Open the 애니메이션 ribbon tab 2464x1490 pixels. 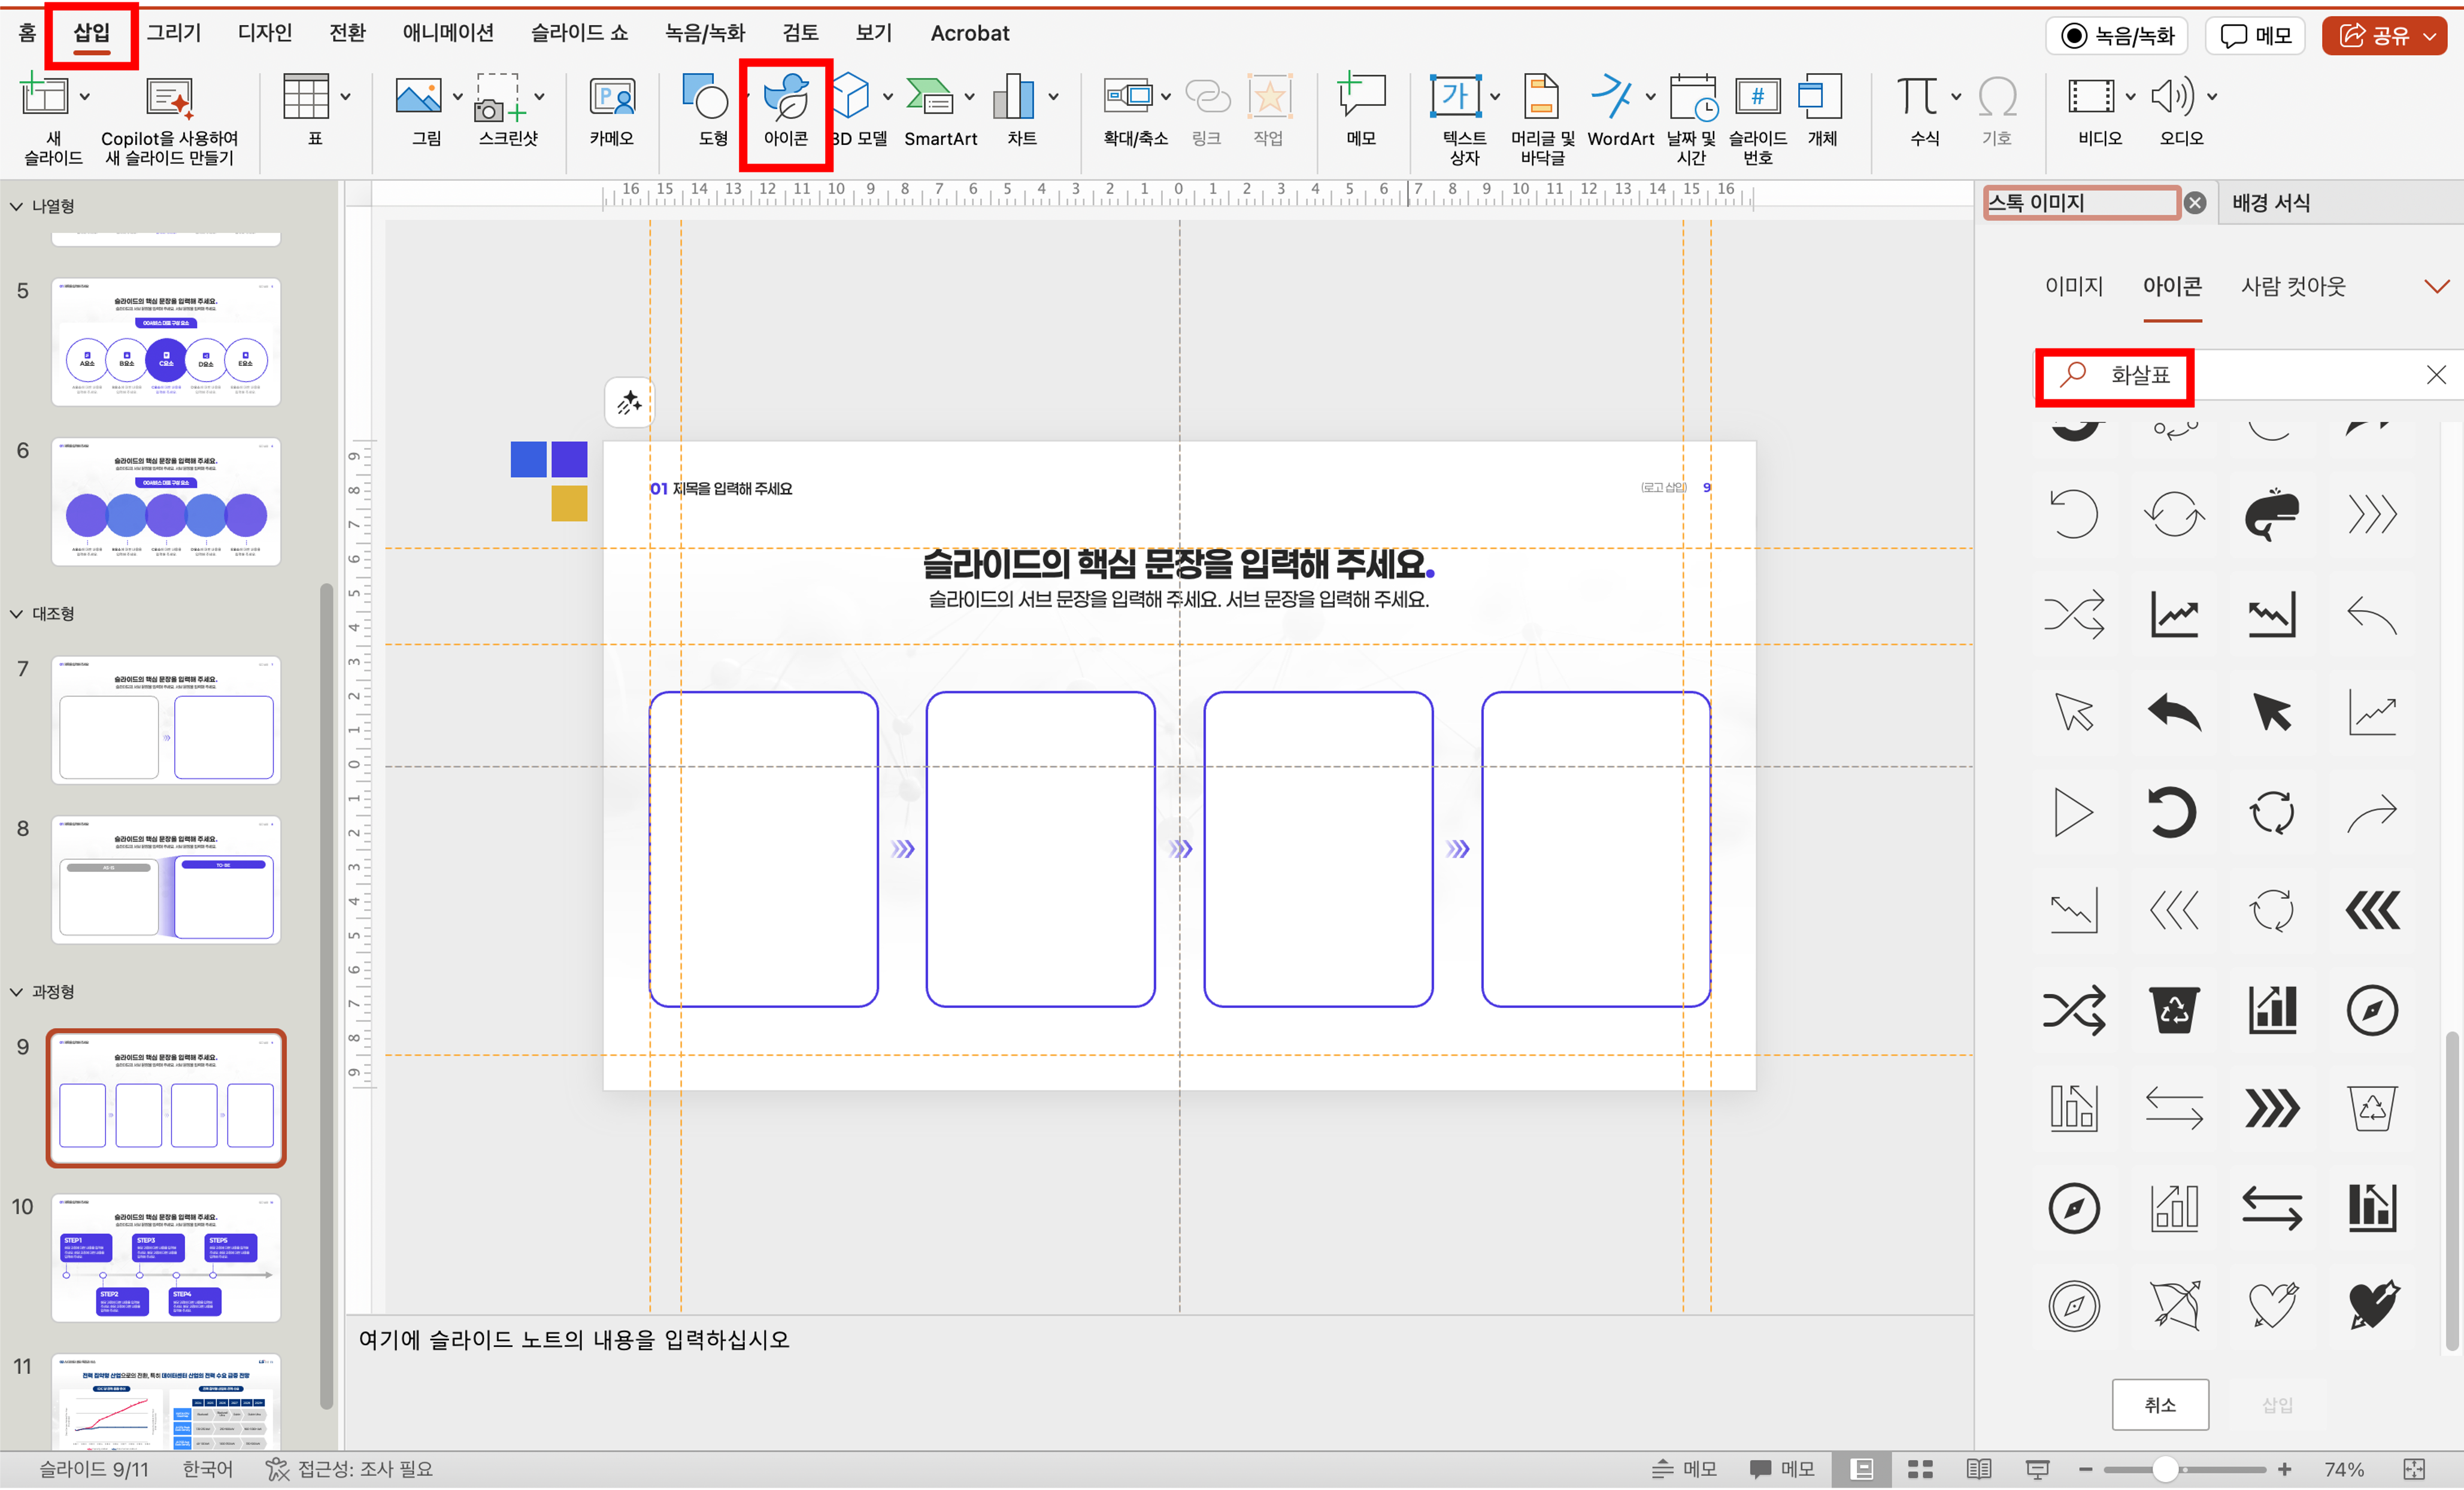pos(448,33)
